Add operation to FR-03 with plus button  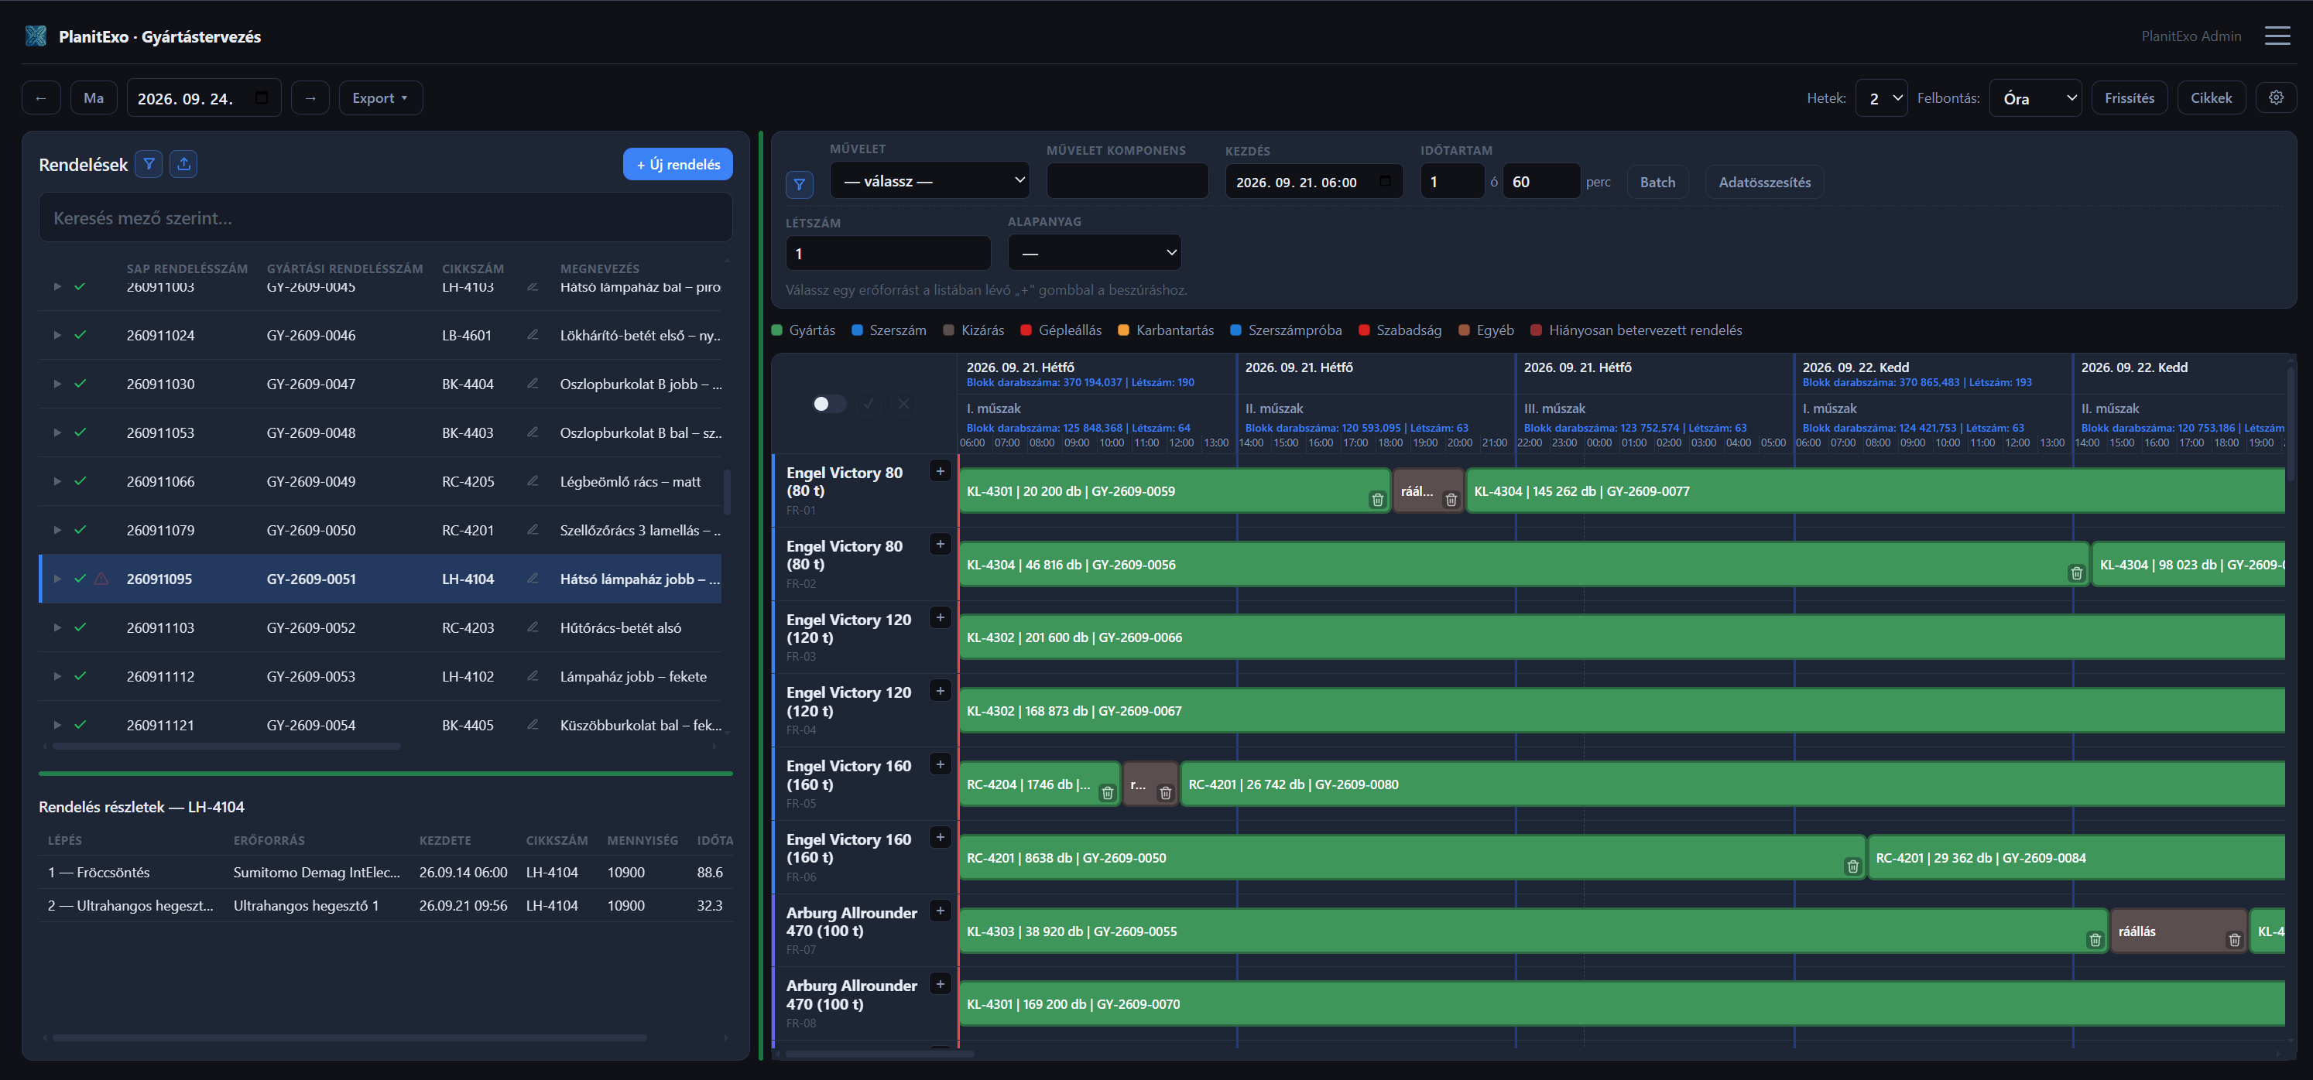940,618
